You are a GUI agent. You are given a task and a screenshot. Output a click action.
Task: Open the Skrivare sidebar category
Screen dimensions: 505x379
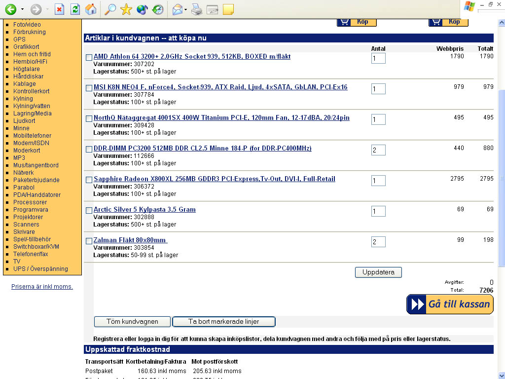point(24,232)
